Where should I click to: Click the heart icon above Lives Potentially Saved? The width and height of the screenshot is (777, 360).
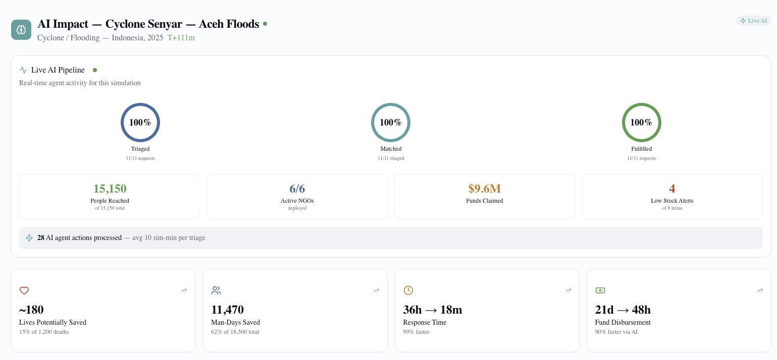[x=24, y=290]
